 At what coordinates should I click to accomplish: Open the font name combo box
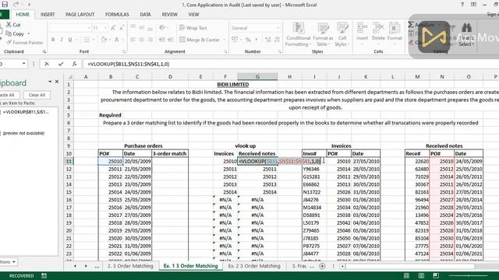click(70, 28)
